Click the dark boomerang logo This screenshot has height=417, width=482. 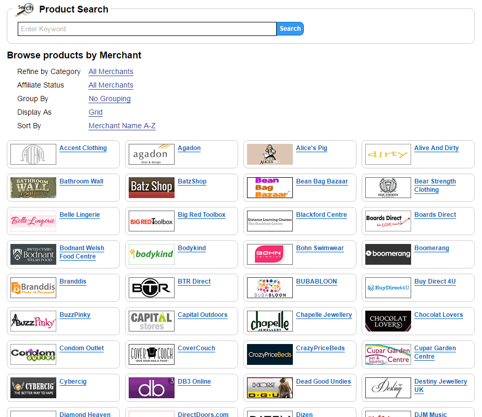[388, 254]
